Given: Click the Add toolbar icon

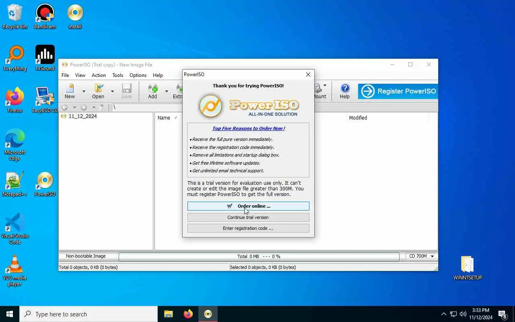Looking at the screenshot, I should point(152,91).
